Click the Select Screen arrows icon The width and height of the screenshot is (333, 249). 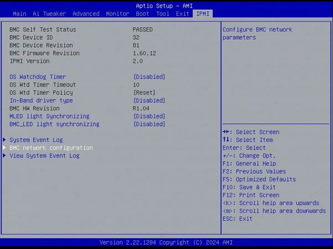[226, 132]
